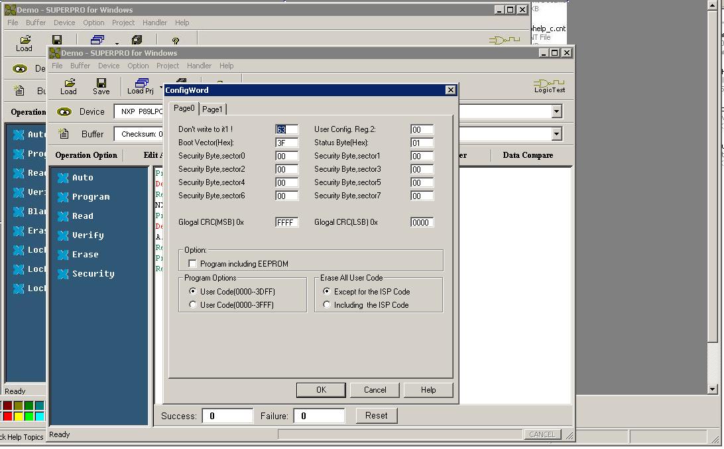Pick the yellow color swatch
Image resolution: width=724 pixels, height=449 pixels.
[x=19, y=417]
